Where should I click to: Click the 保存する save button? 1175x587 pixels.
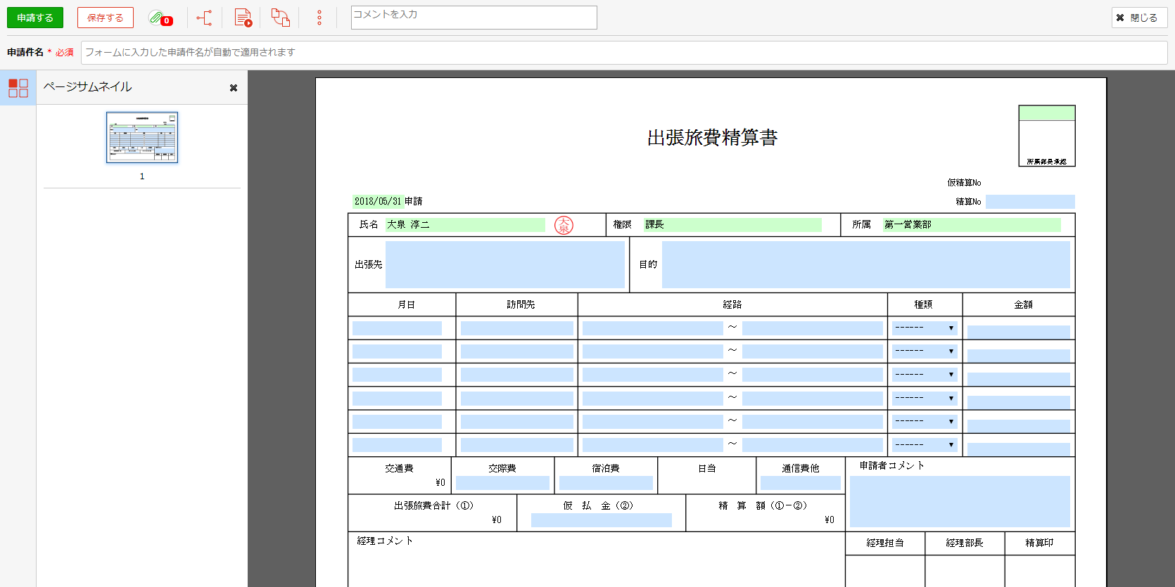click(x=106, y=18)
